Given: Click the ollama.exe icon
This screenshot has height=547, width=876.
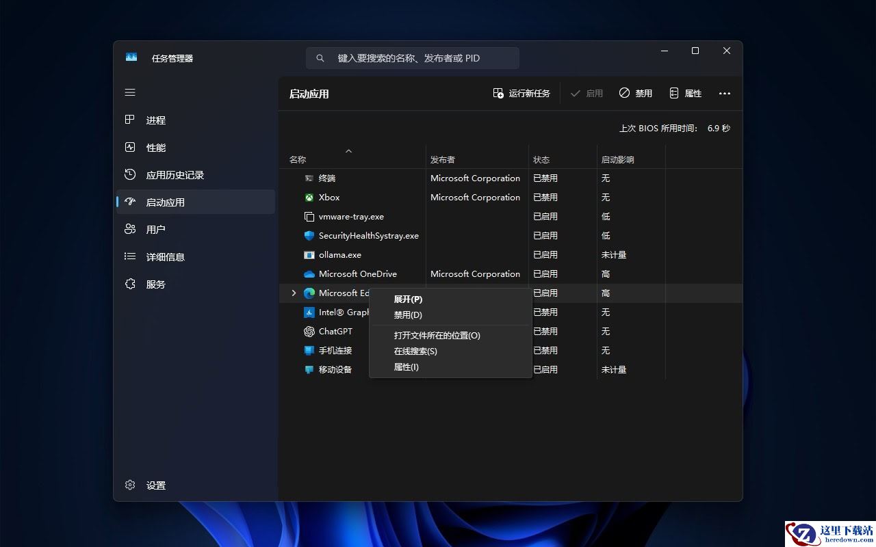Looking at the screenshot, I should (309, 254).
